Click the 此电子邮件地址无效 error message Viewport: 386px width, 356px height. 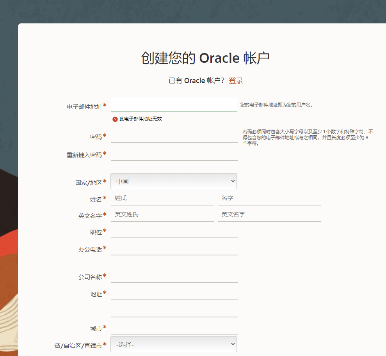(141, 119)
